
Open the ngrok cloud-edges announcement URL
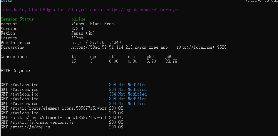pyautogui.click(x=143, y=10)
